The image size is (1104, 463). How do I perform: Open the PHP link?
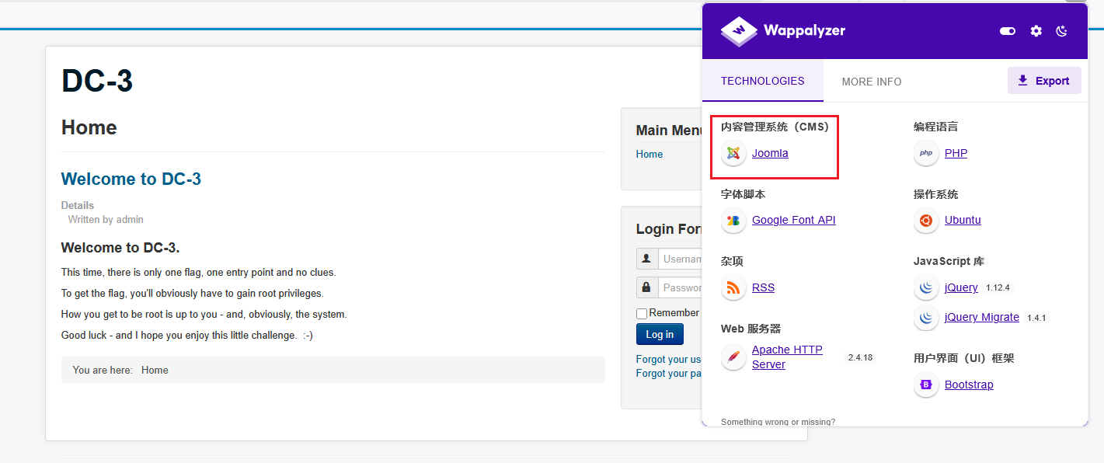pos(956,153)
